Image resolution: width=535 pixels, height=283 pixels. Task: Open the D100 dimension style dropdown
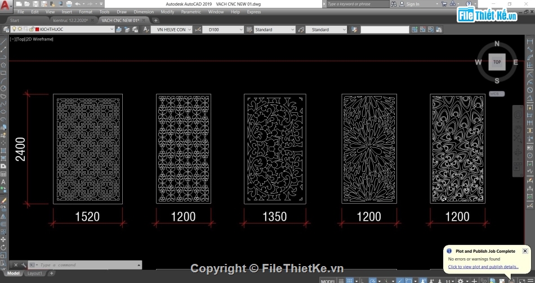point(241,30)
